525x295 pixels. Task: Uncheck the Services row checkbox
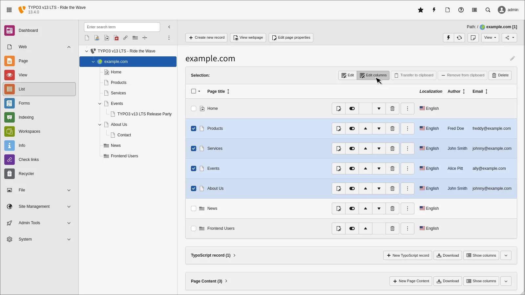193,148
